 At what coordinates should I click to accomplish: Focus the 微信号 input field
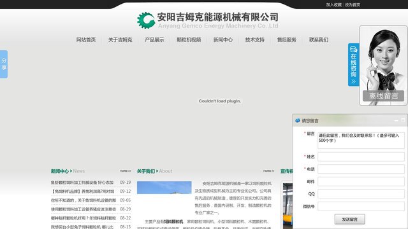point(361,206)
